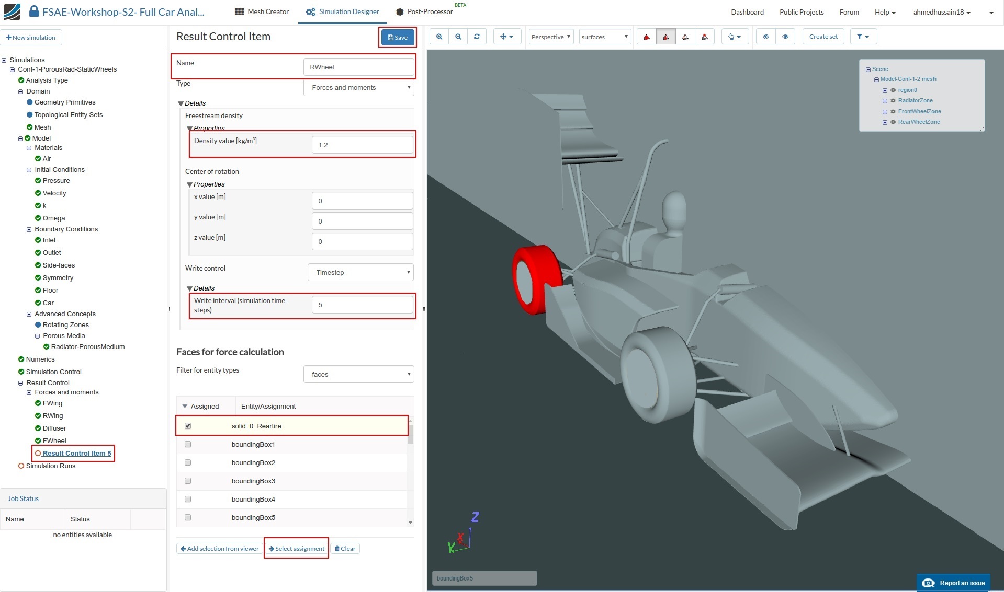This screenshot has width=1004, height=592.
Task: Show selected entities with the eye icon
Action: (785, 37)
